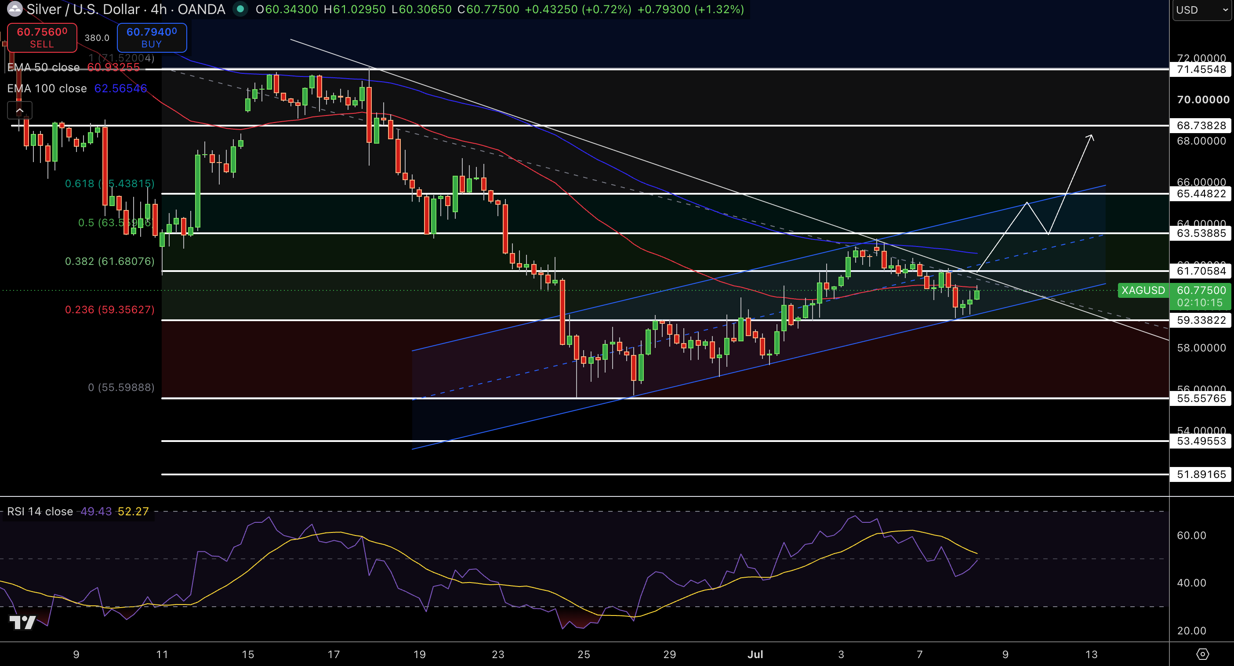1234x666 pixels.
Task: Click the 0 (55.59888) Fibonacci label
Action: coord(121,387)
